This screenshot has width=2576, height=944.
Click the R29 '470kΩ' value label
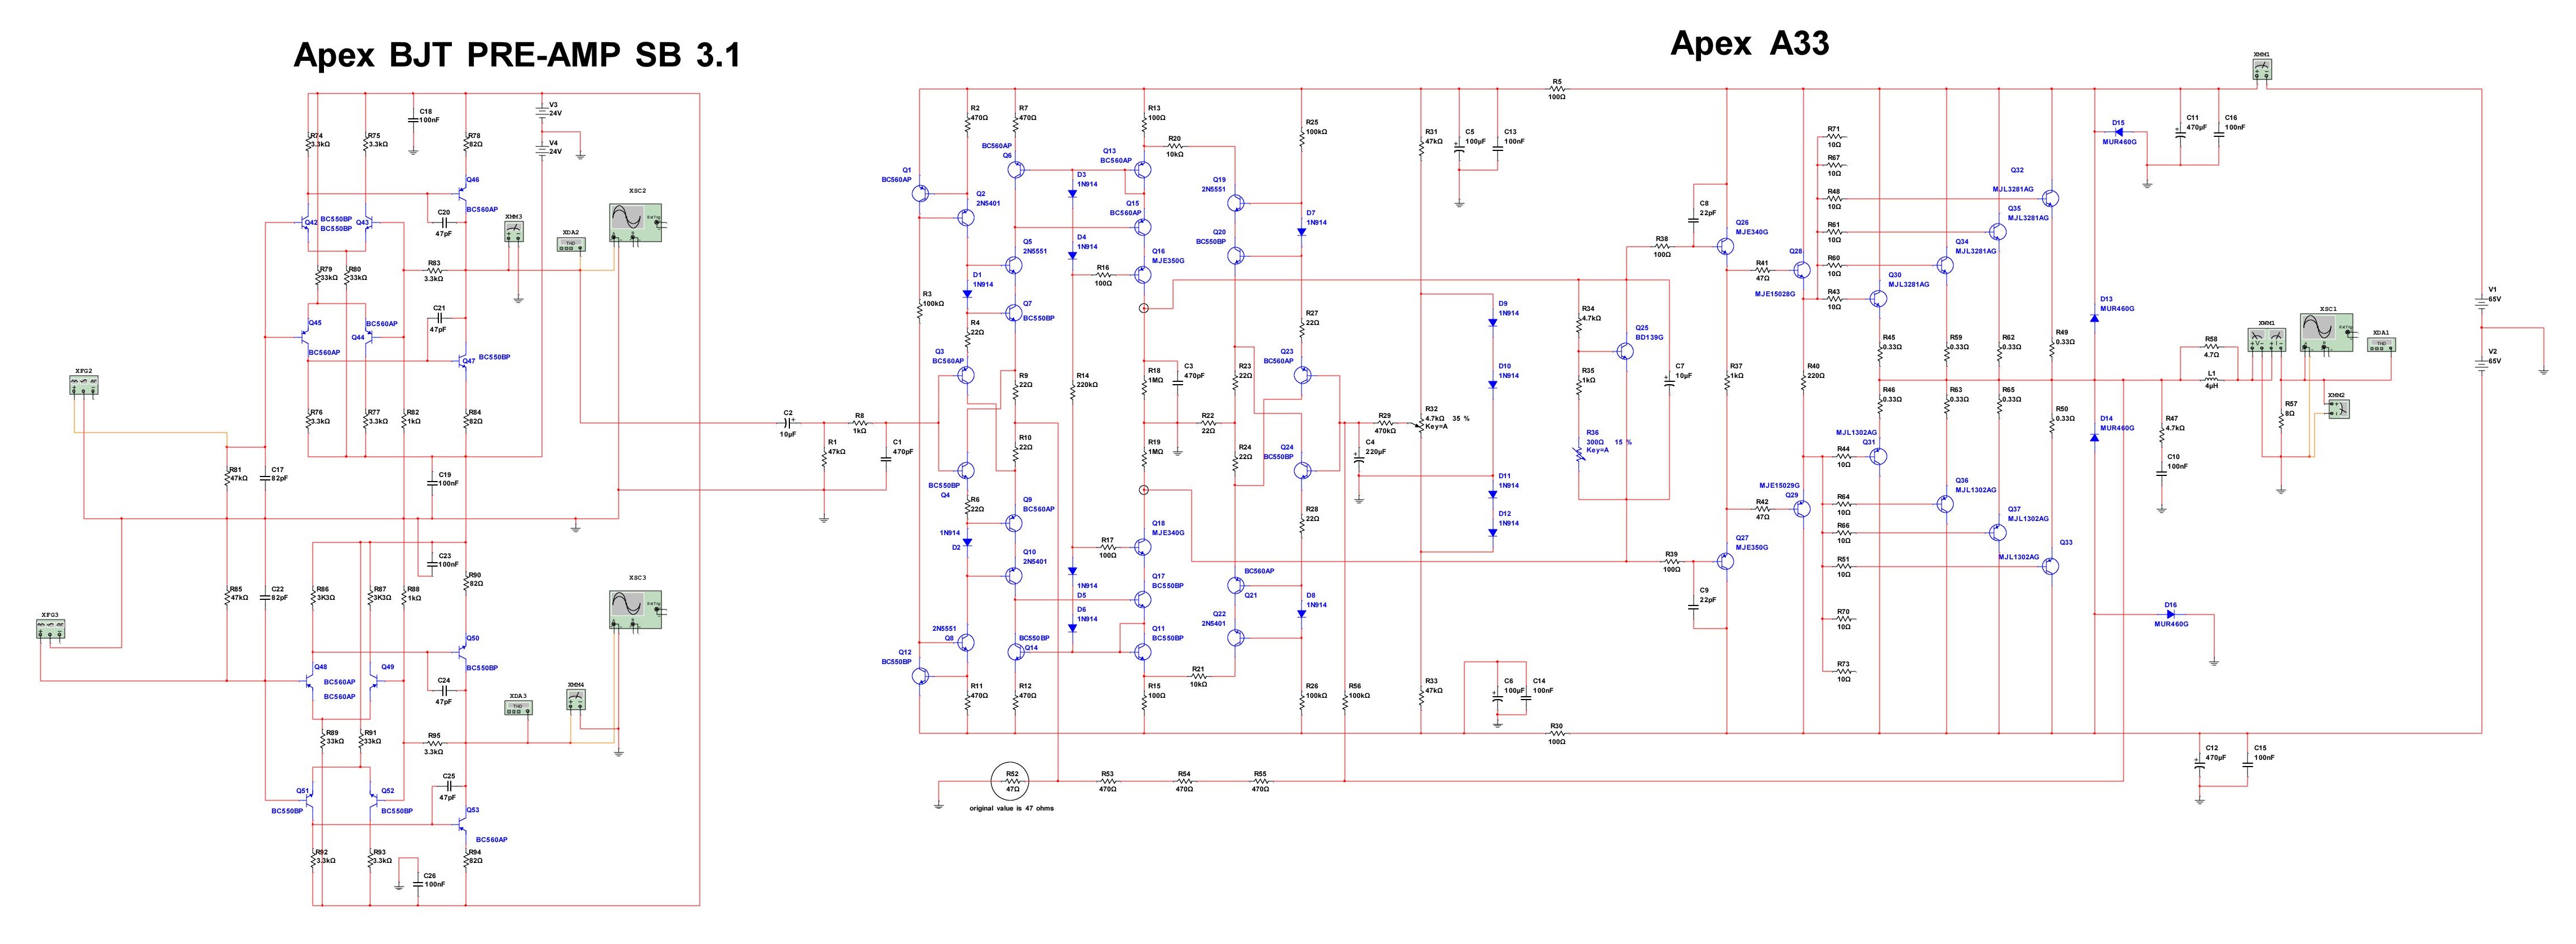coord(1385,430)
